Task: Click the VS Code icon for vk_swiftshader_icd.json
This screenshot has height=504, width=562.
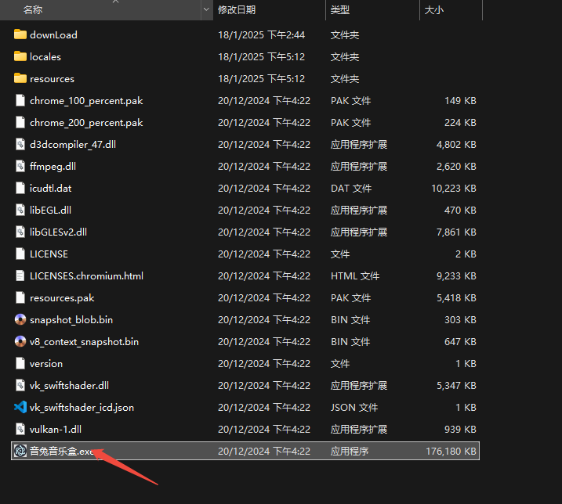Action: tap(20, 407)
